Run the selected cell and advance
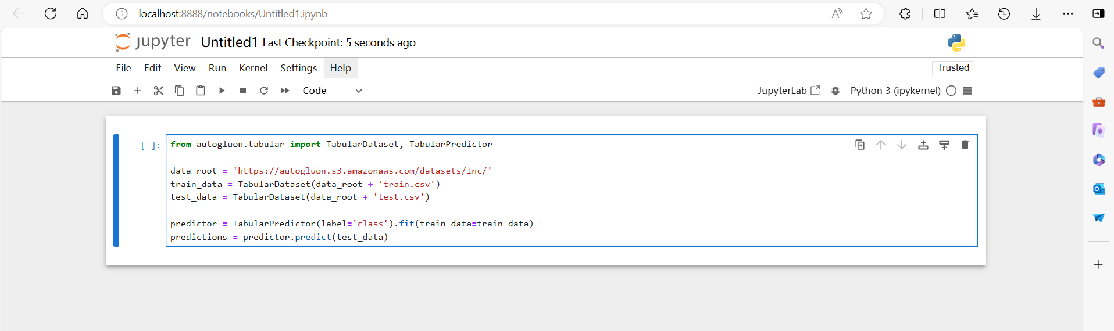Image resolution: width=1114 pixels, height=331 pixels. pos(222,91)
